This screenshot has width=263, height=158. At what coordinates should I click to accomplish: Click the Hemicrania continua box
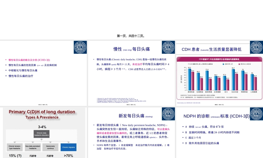point(50,147)
